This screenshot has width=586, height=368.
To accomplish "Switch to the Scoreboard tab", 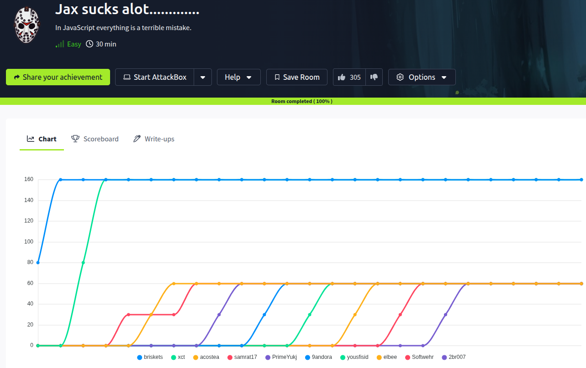I will tap(95, 139).
